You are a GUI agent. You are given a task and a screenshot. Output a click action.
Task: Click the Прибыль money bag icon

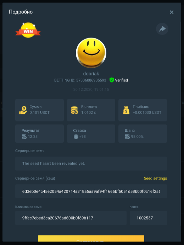[x=126, y=110]
